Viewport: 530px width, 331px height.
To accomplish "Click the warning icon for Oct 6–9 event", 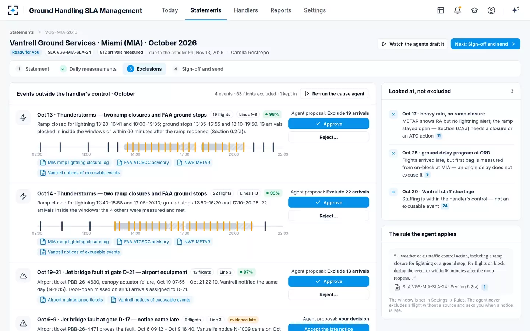I will click(x=23, y=323).
